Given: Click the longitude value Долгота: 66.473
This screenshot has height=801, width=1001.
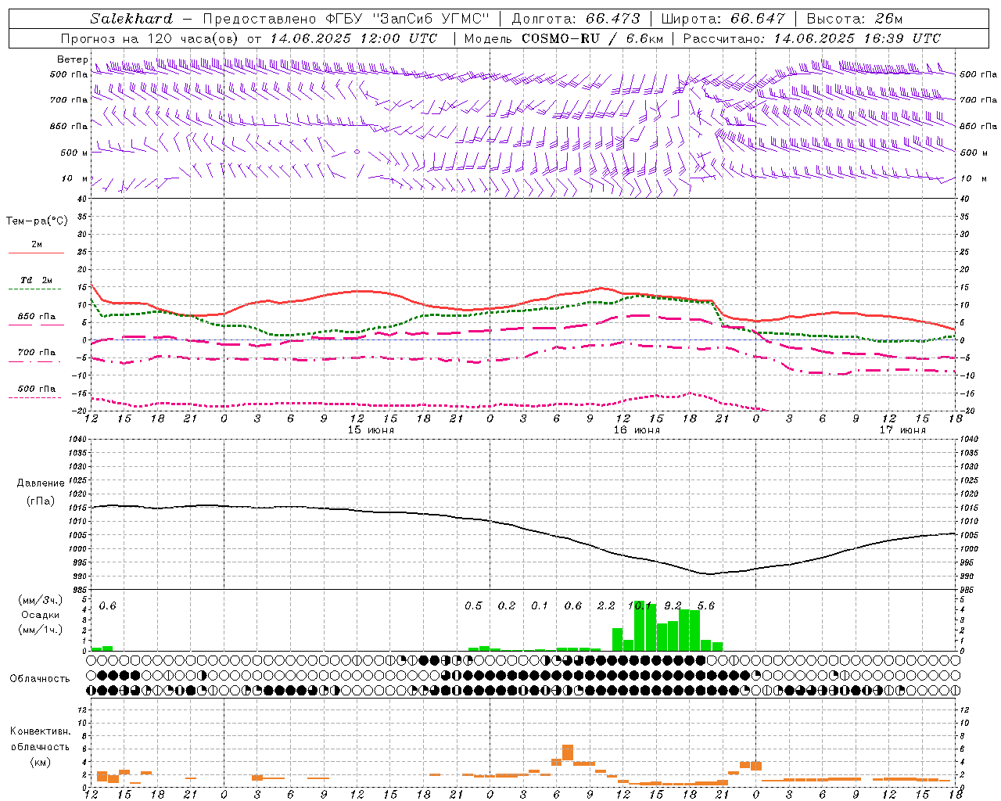Looking at the screenshot, I should [x=576, y=19].
